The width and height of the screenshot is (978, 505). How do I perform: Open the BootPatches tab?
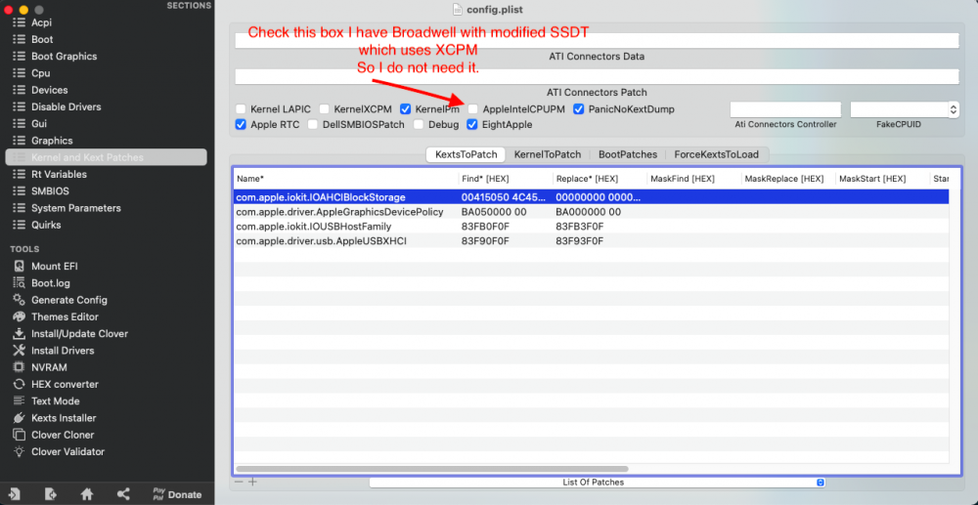[628, 154]
